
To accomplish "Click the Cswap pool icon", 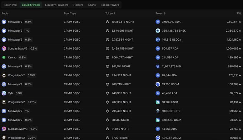I will click(4, 57).
